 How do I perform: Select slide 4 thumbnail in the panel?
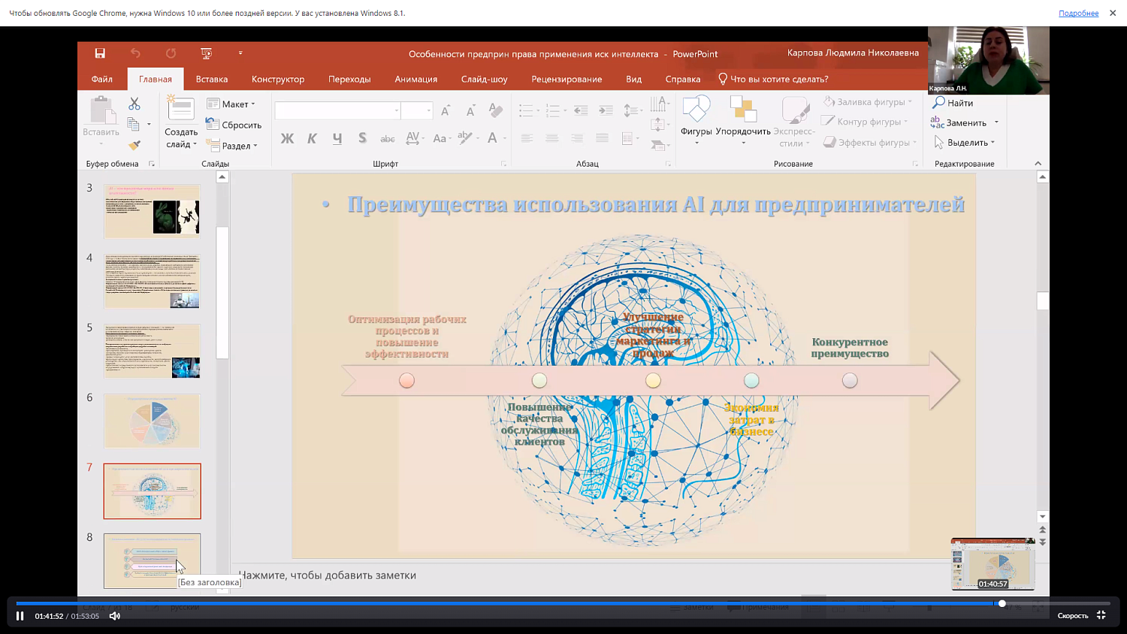click(x=152, y=281)
